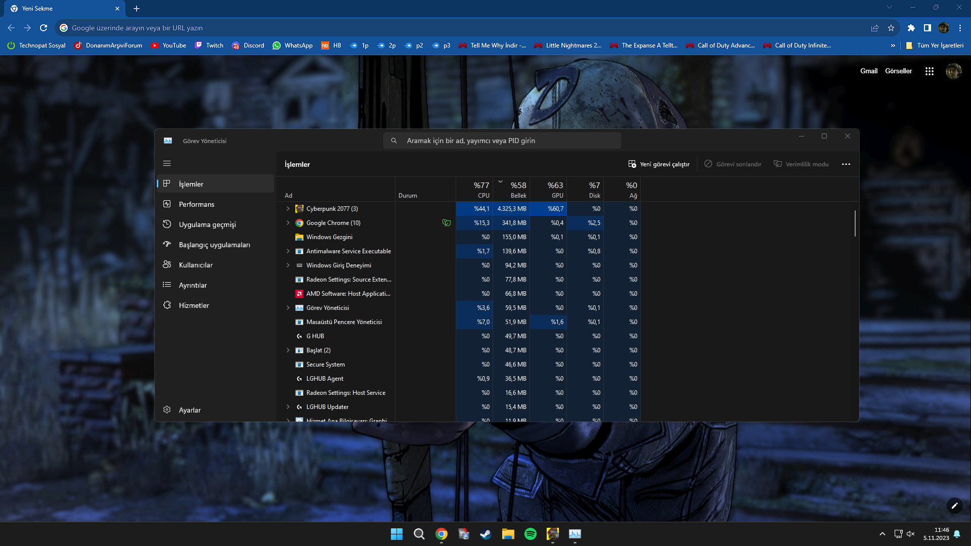Bookmark this page with star icon

(x=891, y=28)
